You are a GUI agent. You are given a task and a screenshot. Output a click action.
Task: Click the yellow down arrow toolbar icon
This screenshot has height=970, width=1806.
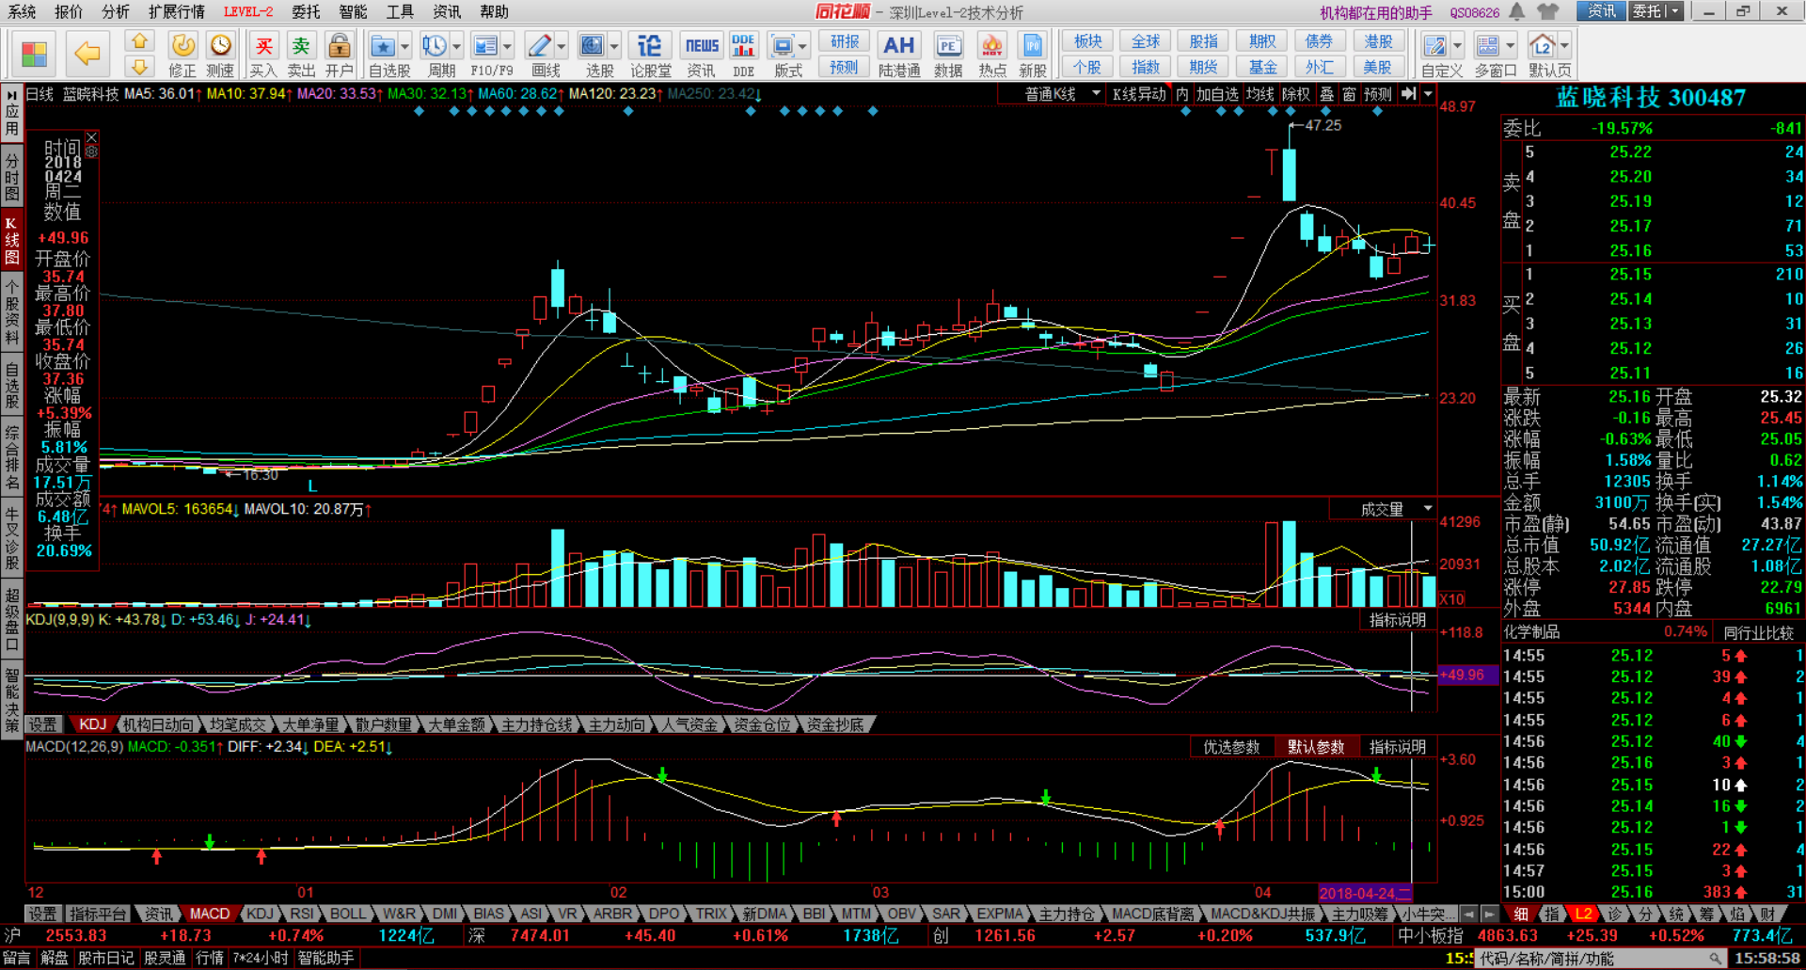click(139, 67)
